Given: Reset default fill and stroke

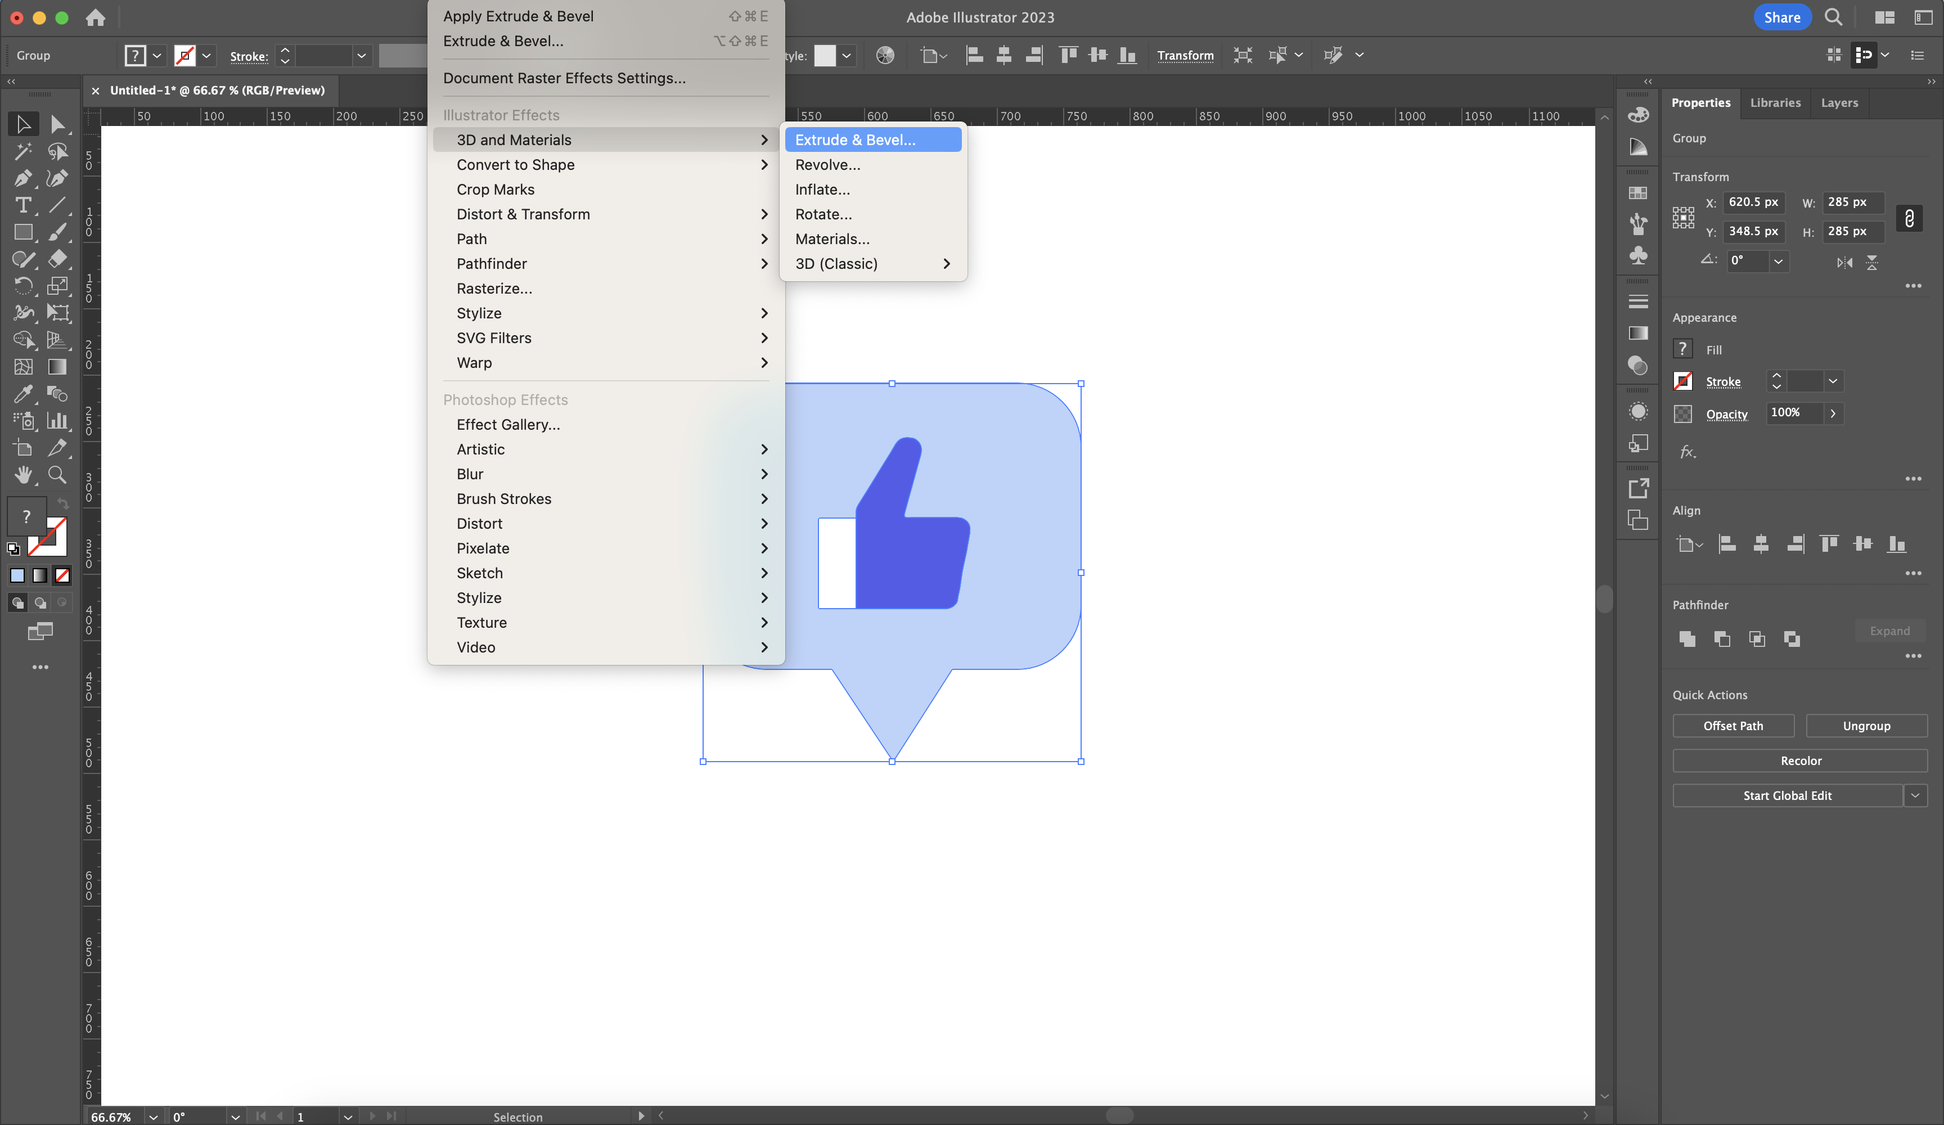Looking at the screenshot, I should [x=13, y=548].
